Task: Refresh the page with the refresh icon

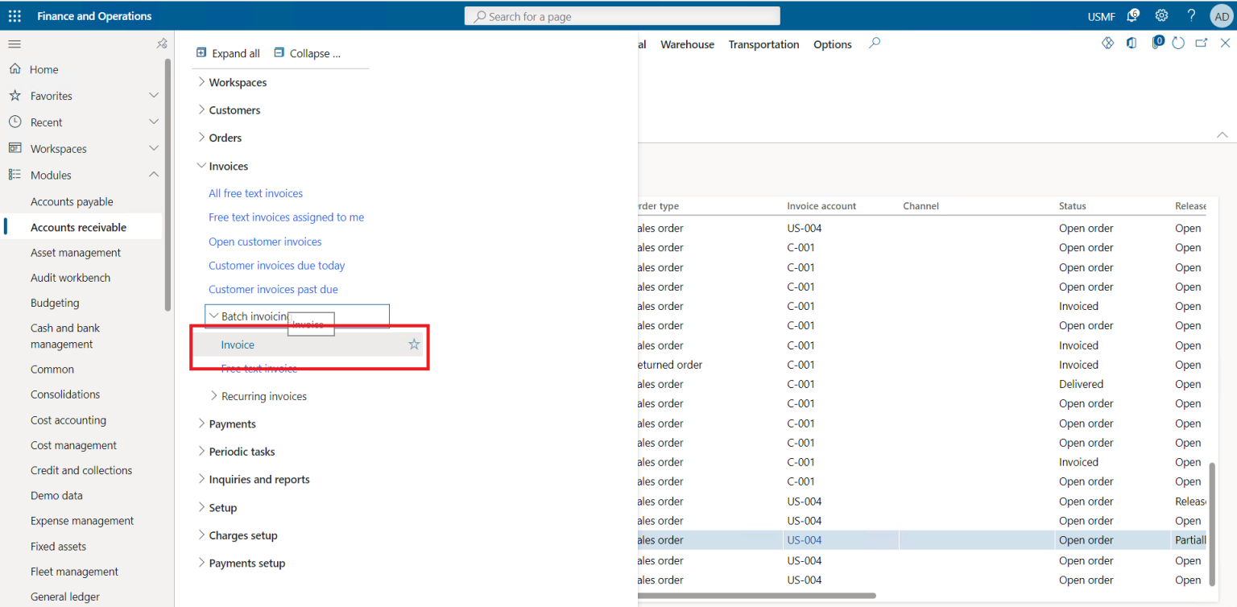Action: [1178, 43]
